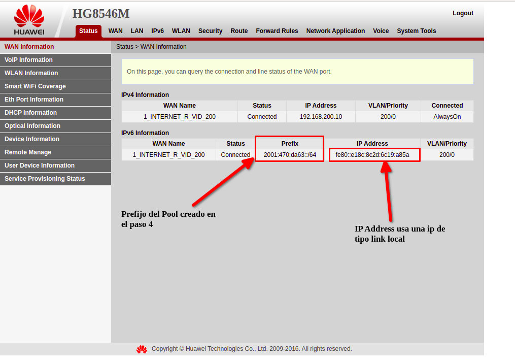Open the Network Application tab
The image size is (515, 362).
335,31
